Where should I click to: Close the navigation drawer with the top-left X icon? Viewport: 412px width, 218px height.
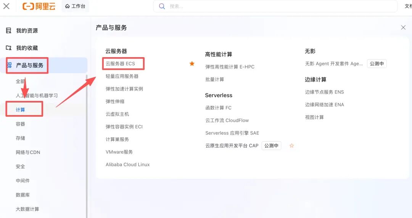[x=6, y=6]
